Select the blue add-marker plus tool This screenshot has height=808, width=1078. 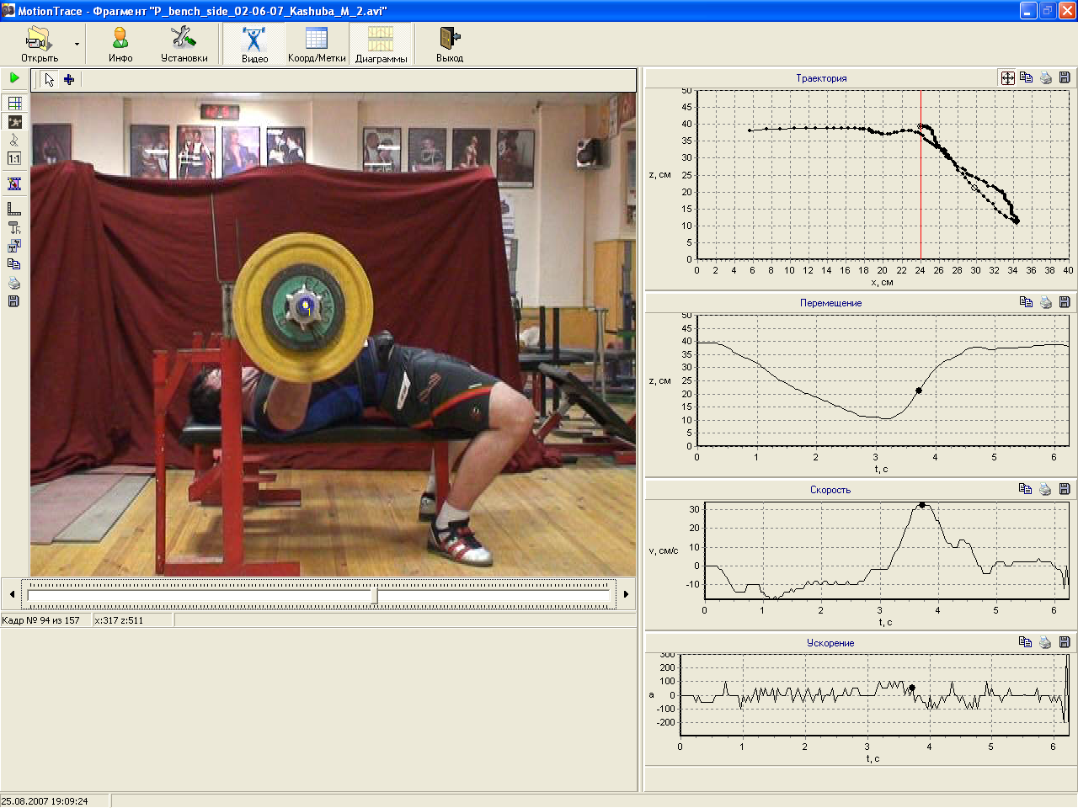click(x=69, y=80)
